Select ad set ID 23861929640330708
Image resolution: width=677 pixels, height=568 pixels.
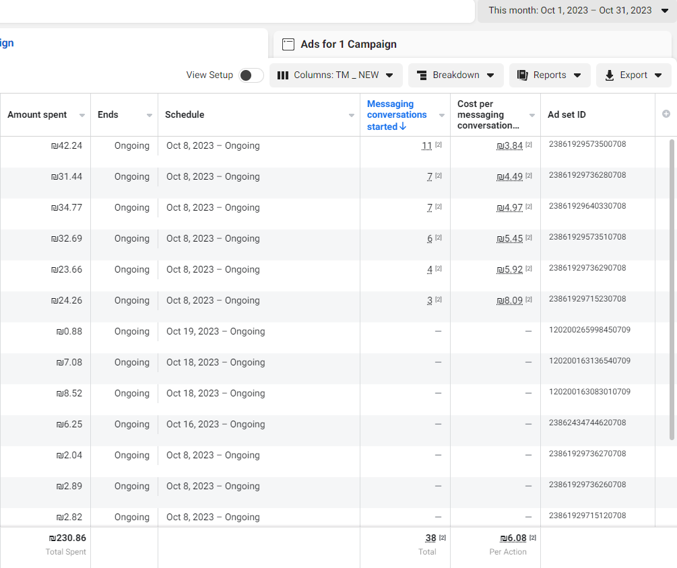click(587, 206)
